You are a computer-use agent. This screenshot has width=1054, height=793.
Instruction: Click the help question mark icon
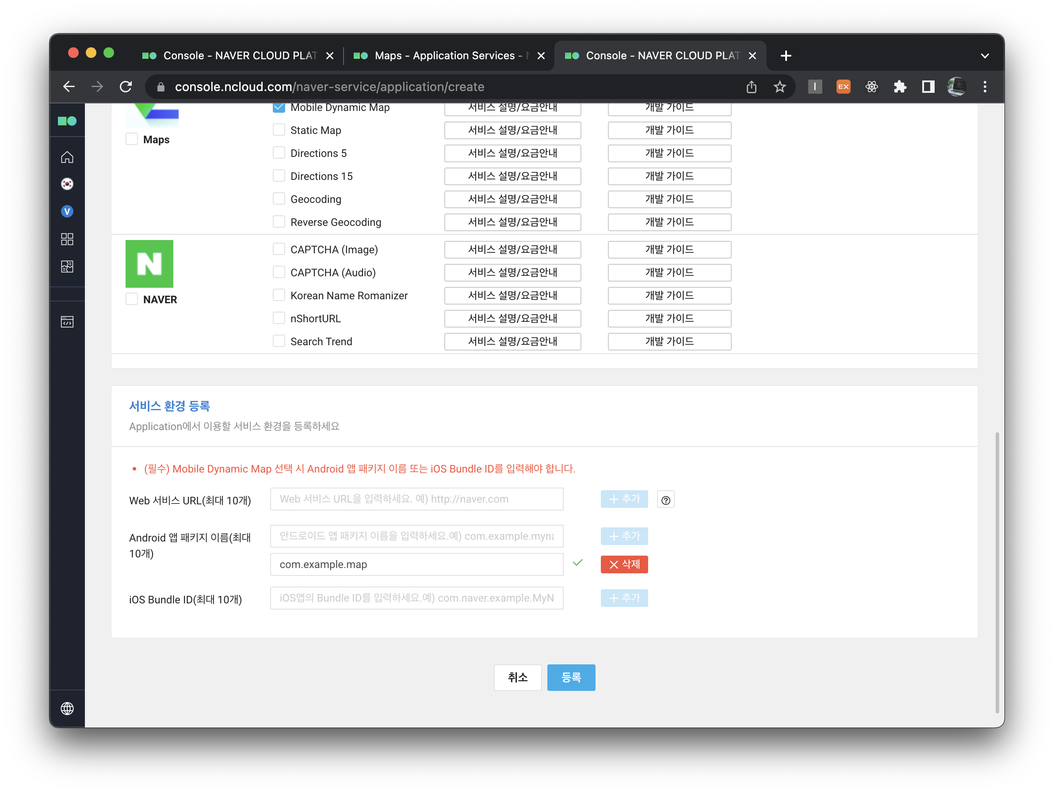[x=666, y=500]
